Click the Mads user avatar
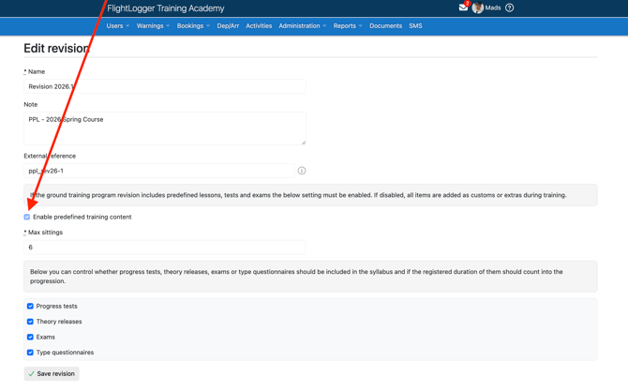The height and width of the screenshot is (392, 628). (477, 8)
